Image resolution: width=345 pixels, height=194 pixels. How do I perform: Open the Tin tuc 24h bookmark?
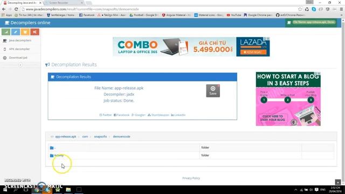point(29,15)
